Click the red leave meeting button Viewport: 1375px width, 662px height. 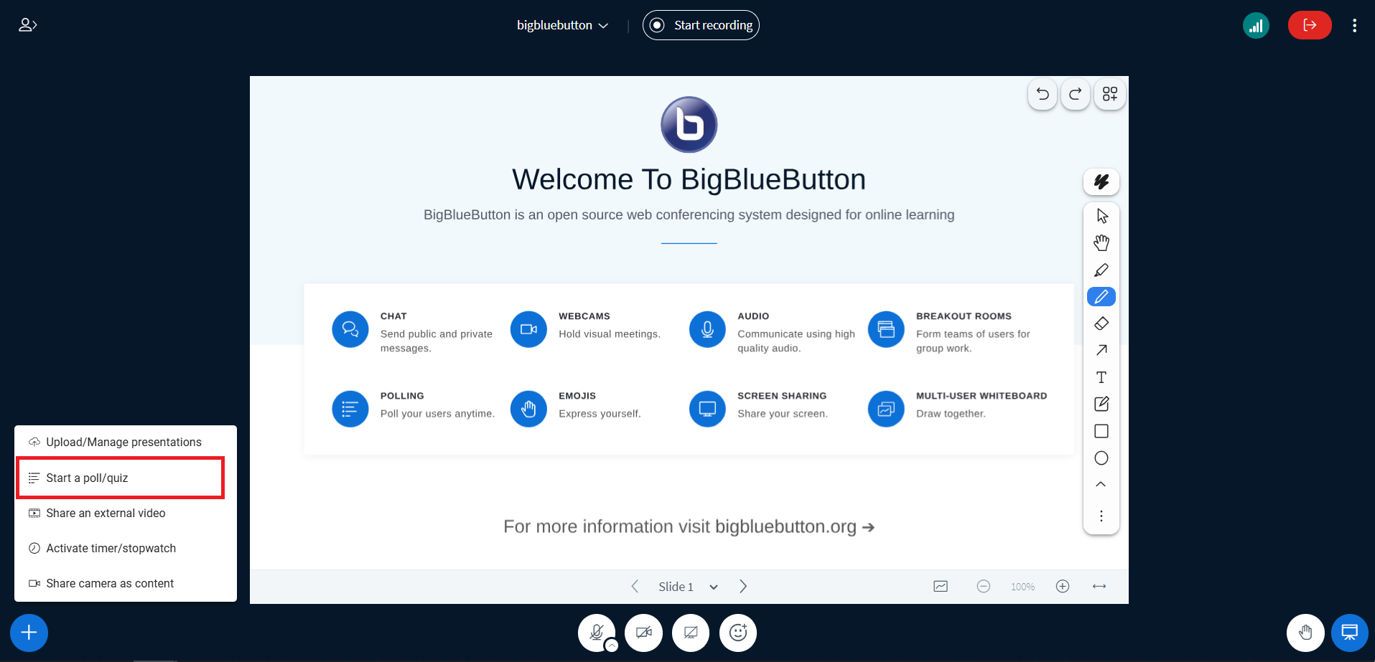(x=1310, y=25)
